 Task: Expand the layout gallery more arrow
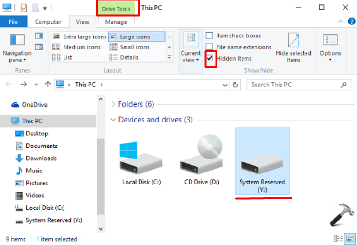[x=169, y=57]
